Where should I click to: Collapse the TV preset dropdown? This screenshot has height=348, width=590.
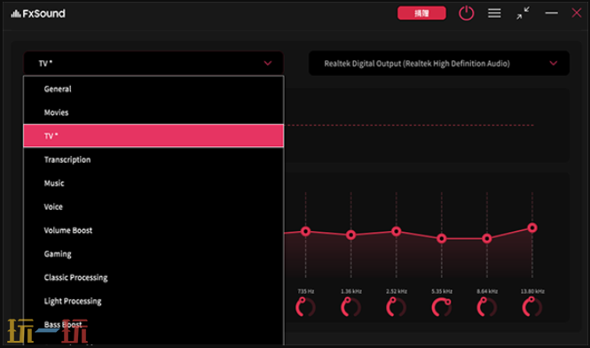153,63
